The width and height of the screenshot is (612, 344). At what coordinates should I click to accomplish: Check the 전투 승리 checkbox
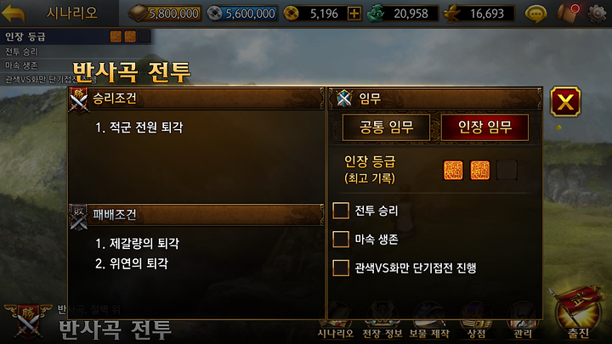(341, 211)
